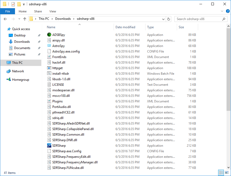Click the SDRSharp.exe.Config file icon

[49, 151]
